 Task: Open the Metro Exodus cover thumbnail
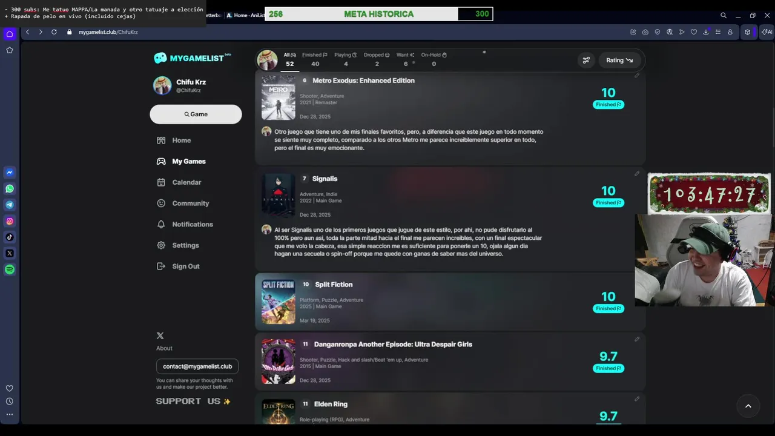point(279,97)
